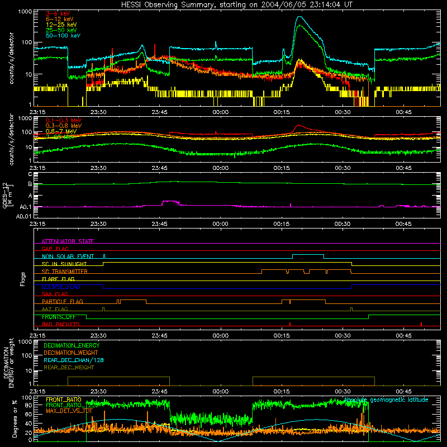Click the Absolute geomagnetic latitude label

coord(386,400)
